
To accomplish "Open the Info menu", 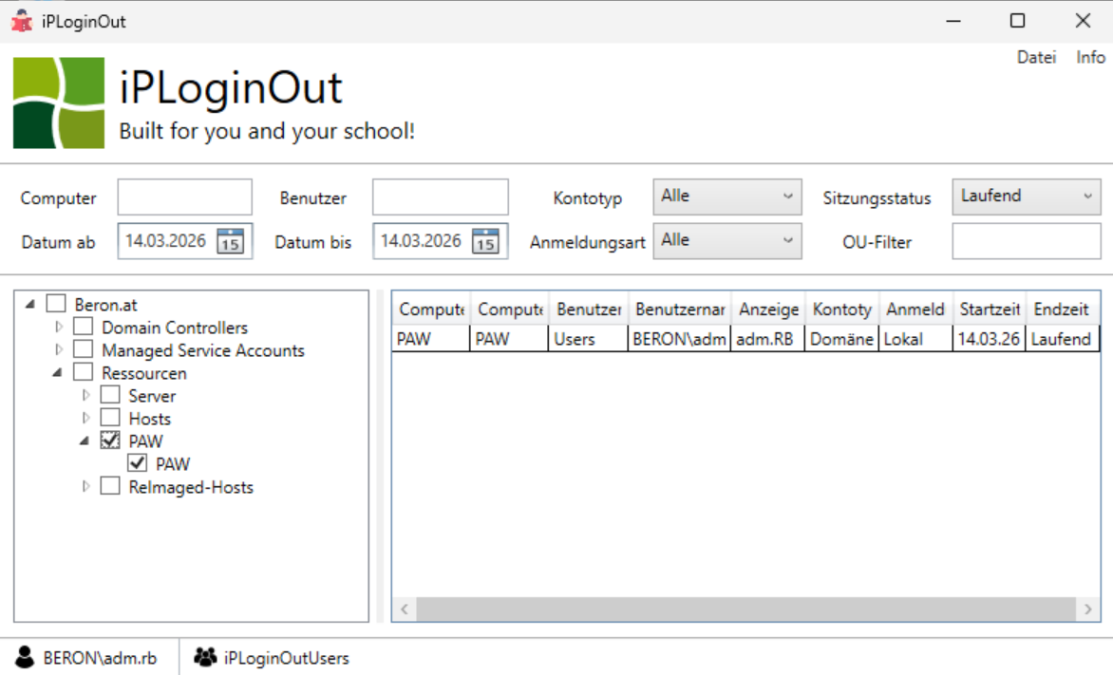I will [1090, 57].
